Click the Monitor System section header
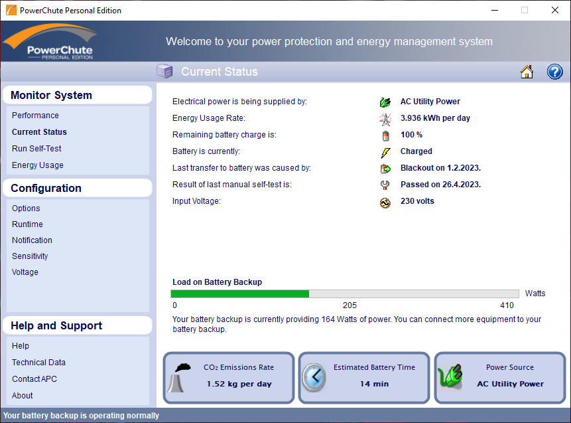This screenshot has width=571, height=423. [x=77, y=95]
